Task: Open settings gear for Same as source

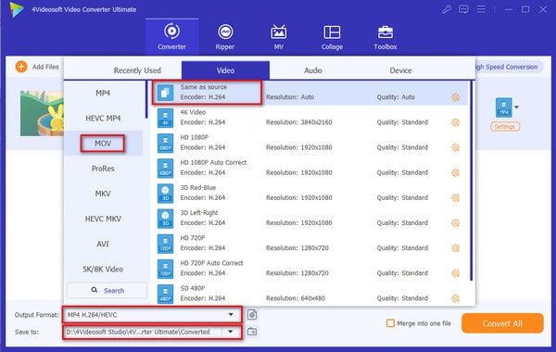Action: click(x=456, y=97)
